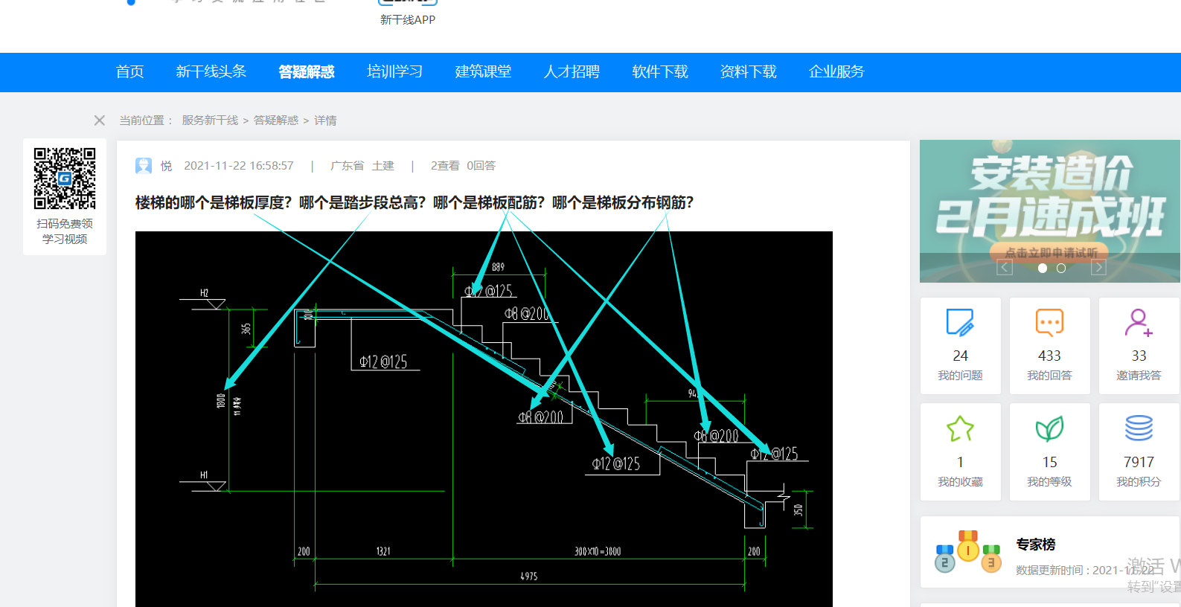Go to 人才招聘 page
The height and width of the screenshot is (607, 1181).
coord(572,71)
